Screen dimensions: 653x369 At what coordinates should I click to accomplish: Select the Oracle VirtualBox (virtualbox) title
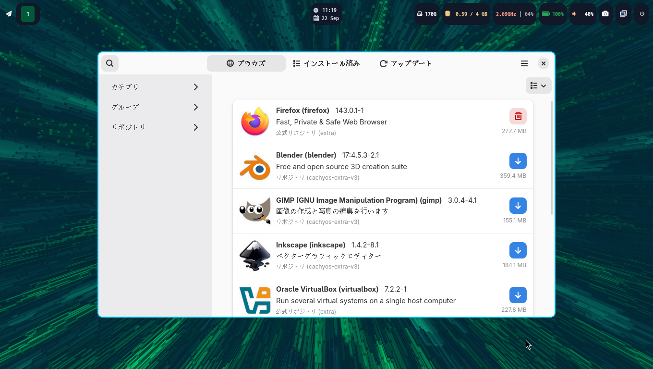tap(327, 289)
